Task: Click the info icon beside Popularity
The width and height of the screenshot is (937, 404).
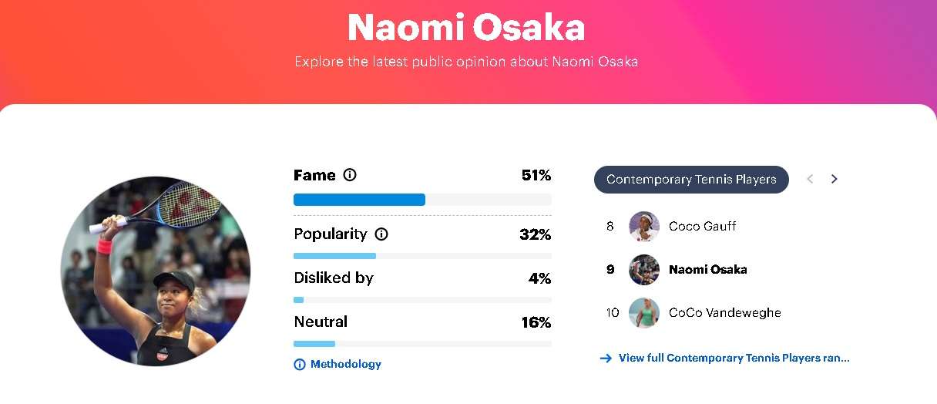Action: tap(381, 234)
